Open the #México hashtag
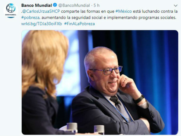Screen dimensions: 181x136 (x=123, y=11)
